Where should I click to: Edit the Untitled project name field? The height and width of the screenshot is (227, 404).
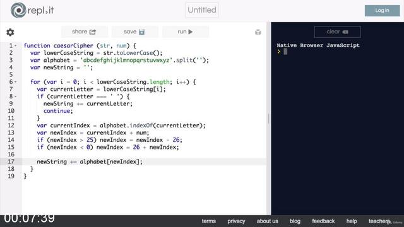202,10
